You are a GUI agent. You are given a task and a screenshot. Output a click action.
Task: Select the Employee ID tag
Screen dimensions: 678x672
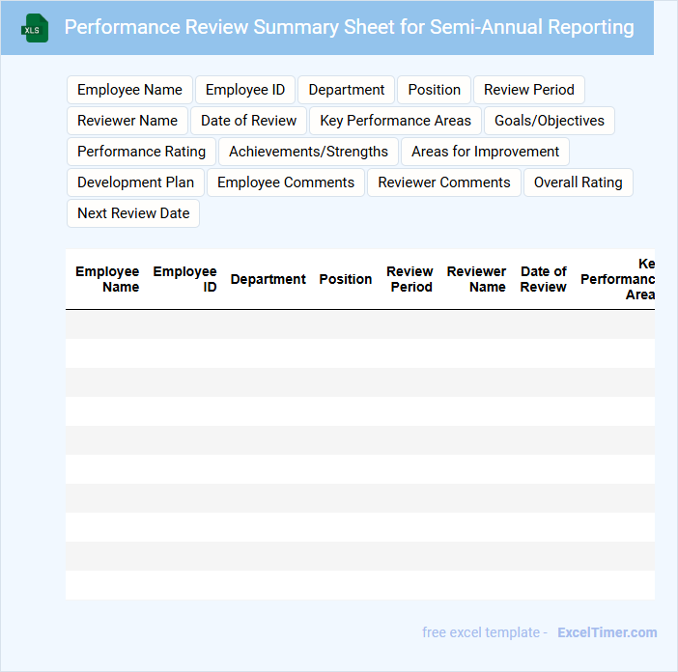click(x=245, y=90)
